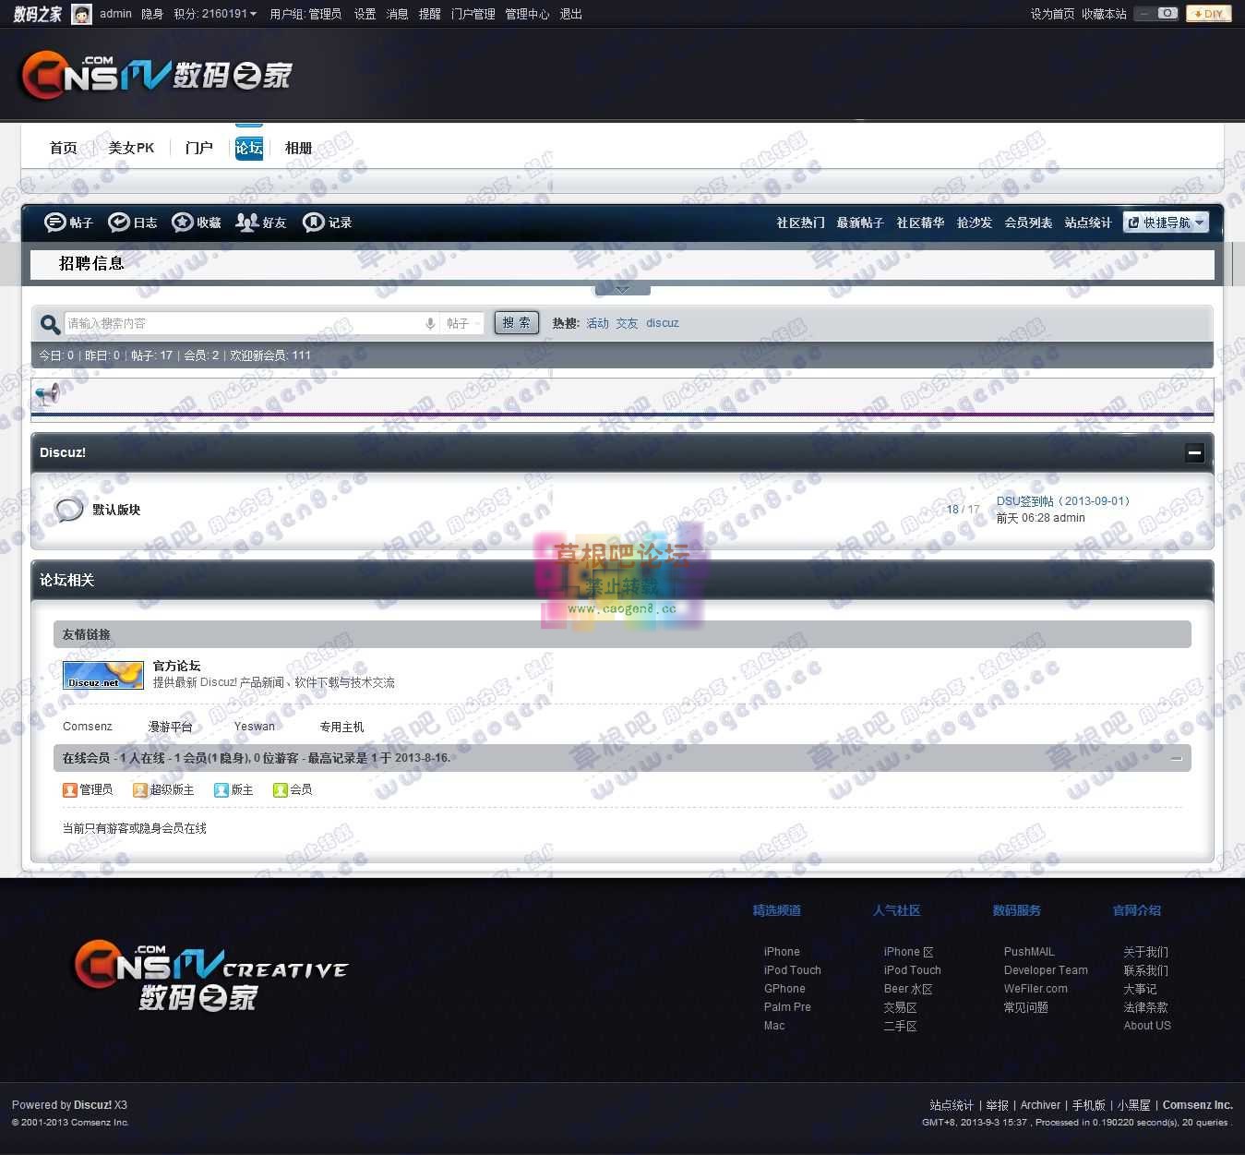Select the 日志 blog icon
Viewport: 1245px width, 1155px height.
[119, 222]
